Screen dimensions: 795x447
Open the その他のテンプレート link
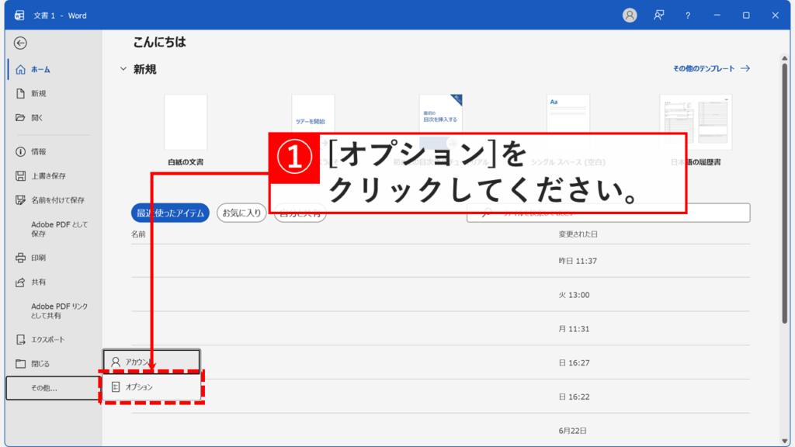click(x=703, y=68)
